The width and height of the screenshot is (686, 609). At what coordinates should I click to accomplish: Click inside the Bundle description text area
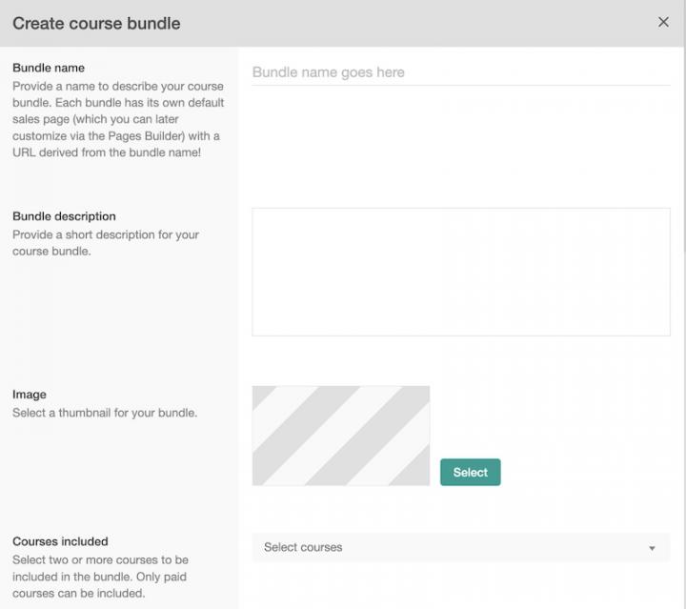461,272
